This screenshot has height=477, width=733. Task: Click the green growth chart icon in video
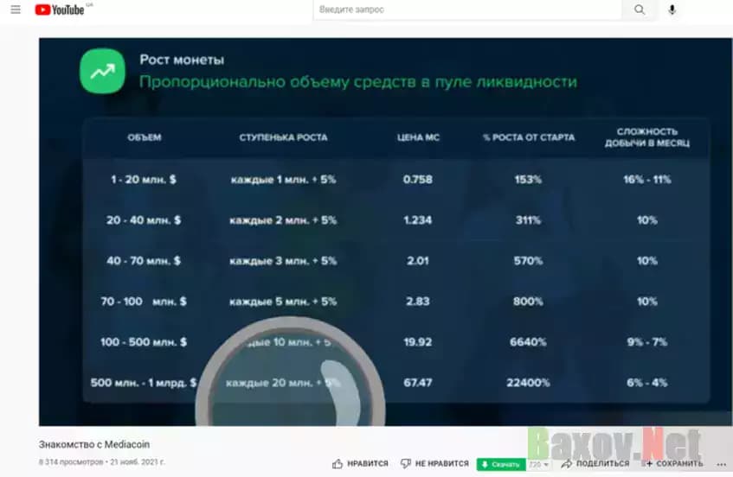(102, 71)
